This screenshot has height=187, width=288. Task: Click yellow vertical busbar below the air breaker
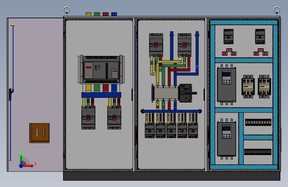89,88
